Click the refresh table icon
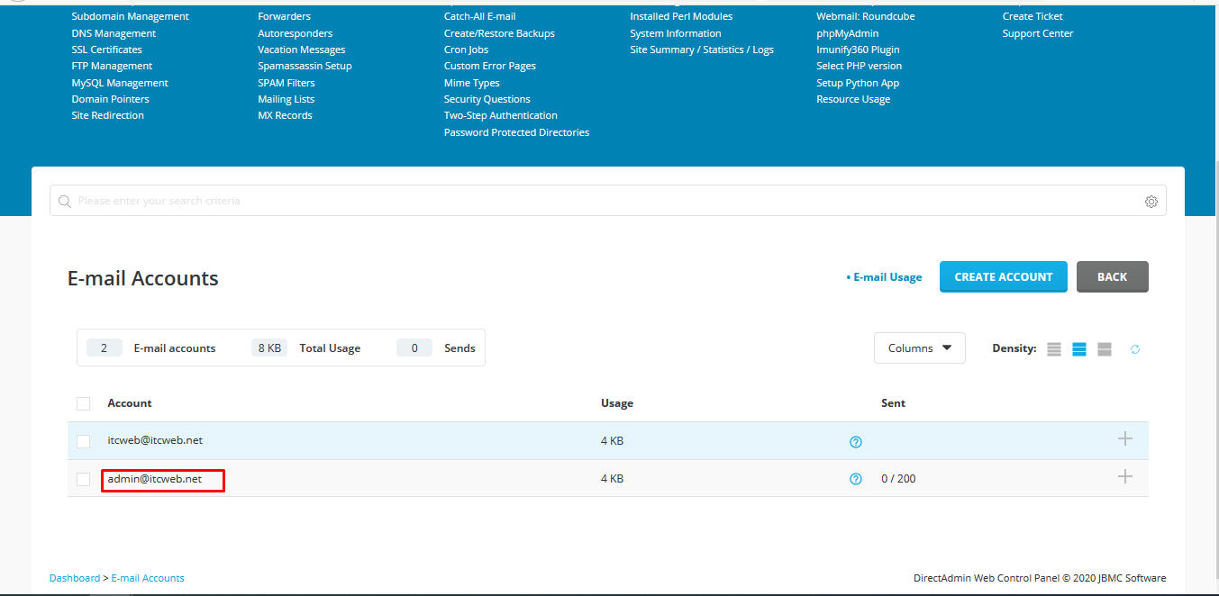Image resolution: width=1219 pixels, height=596 pixels. 1135,349
